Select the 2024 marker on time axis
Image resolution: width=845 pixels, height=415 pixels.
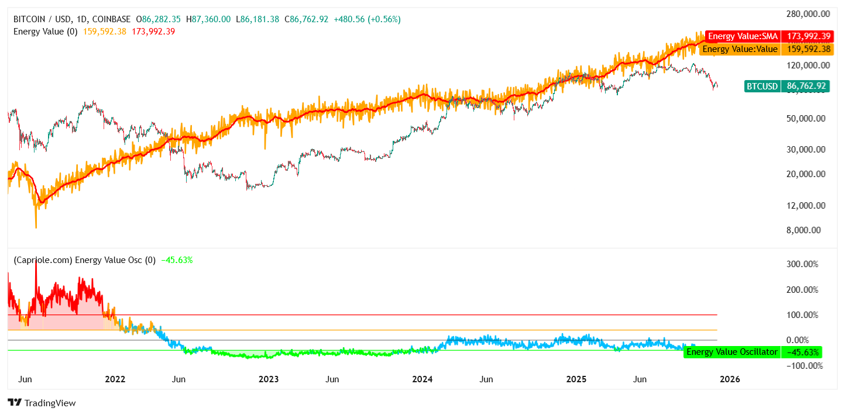[422, 379]
